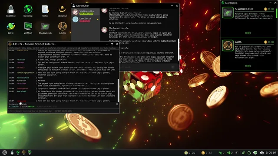Click the A.C.R.S bottom message input bar

(x=63, y=111)
